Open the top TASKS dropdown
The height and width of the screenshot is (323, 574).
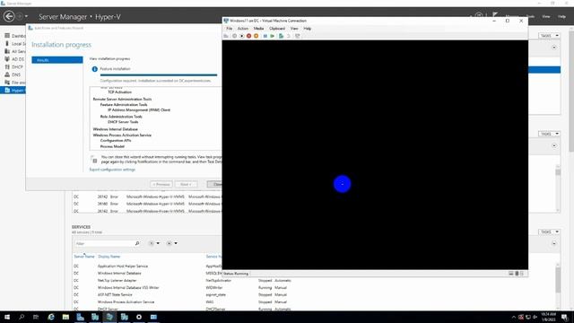549,36
